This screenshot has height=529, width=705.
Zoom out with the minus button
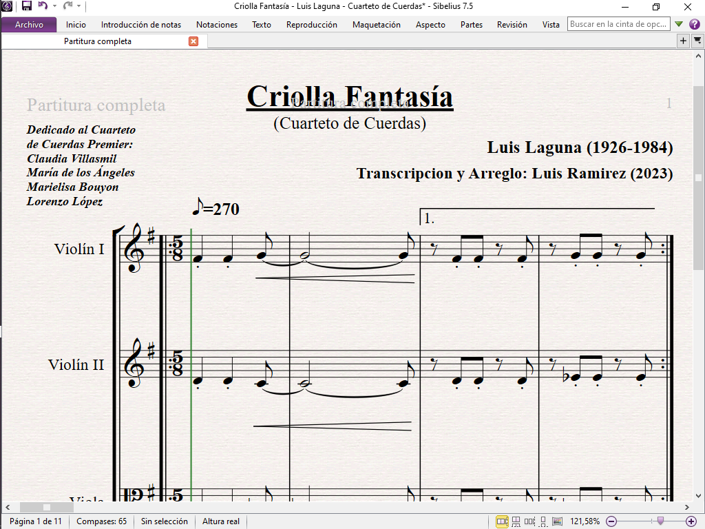coord(611,521)
